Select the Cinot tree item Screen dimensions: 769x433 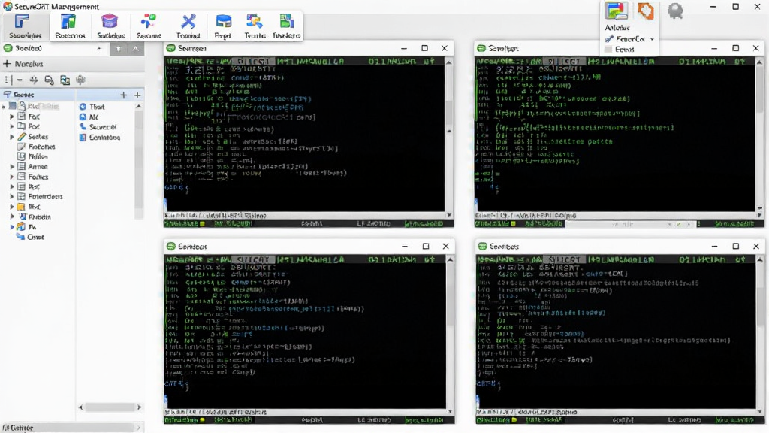(x=30, y=237)
